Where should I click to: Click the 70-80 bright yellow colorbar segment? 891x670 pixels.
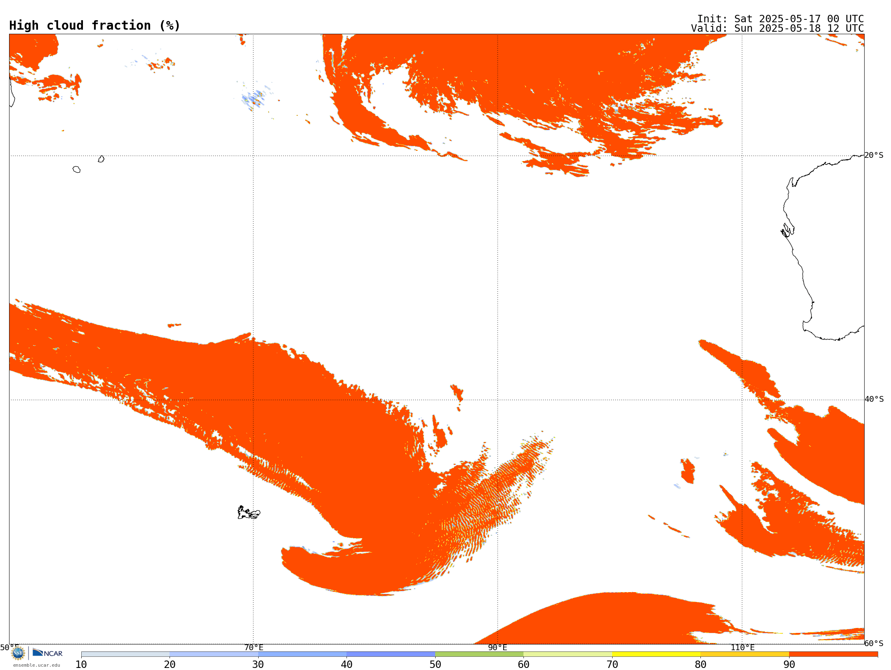click(656, 654)
